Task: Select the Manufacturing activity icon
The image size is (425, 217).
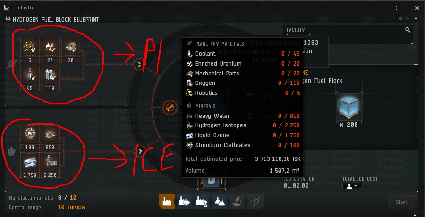Action: tap(167, 201)
